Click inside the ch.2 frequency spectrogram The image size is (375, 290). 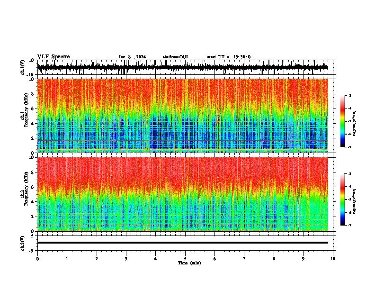(182, 194)
